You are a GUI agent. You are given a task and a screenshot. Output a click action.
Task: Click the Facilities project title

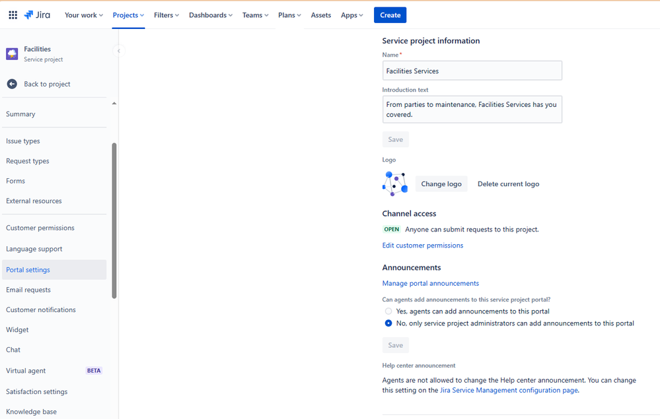(38, 49)
